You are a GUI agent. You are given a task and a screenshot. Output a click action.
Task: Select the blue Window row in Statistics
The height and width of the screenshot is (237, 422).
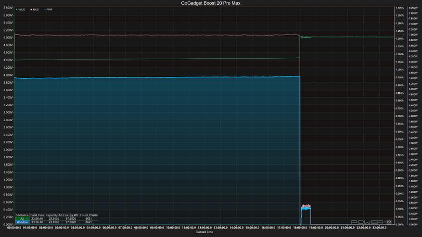(x=22, y=222)
